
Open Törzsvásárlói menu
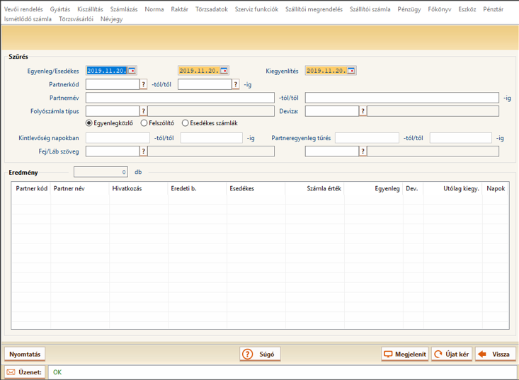[x=76, y=19]
